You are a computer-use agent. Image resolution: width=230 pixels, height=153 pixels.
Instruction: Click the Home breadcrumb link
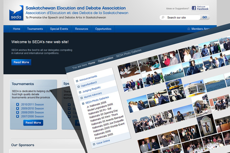point(91,63)
